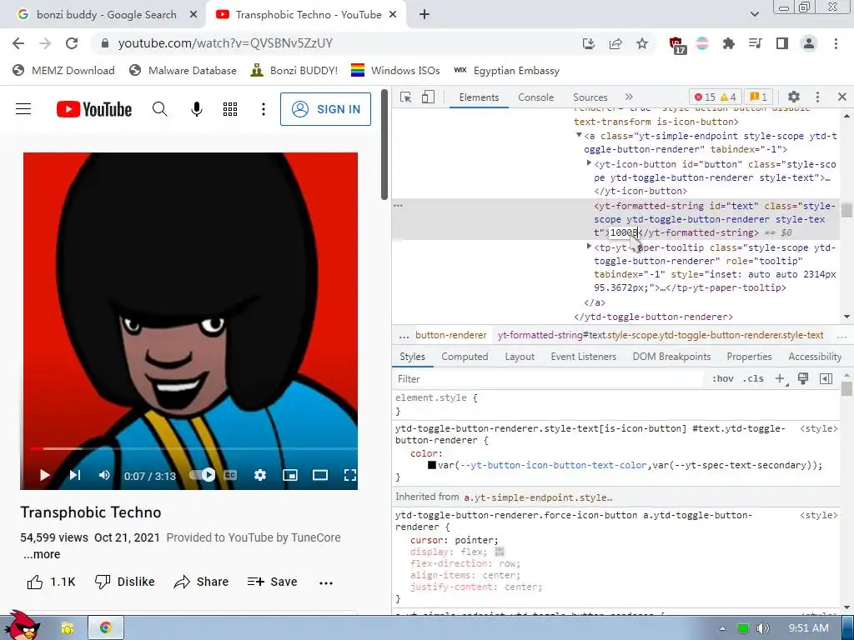Click the YouTube logo
The width and height of the screenshot is (854, 640).
click(x=94, y=109)
